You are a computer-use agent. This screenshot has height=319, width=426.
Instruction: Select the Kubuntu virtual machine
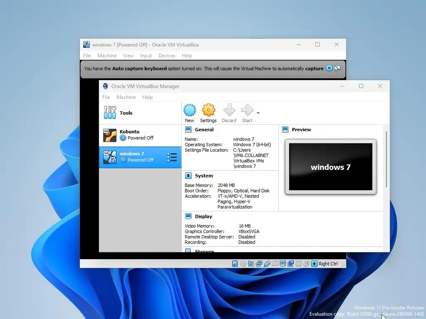pos(140,135)
